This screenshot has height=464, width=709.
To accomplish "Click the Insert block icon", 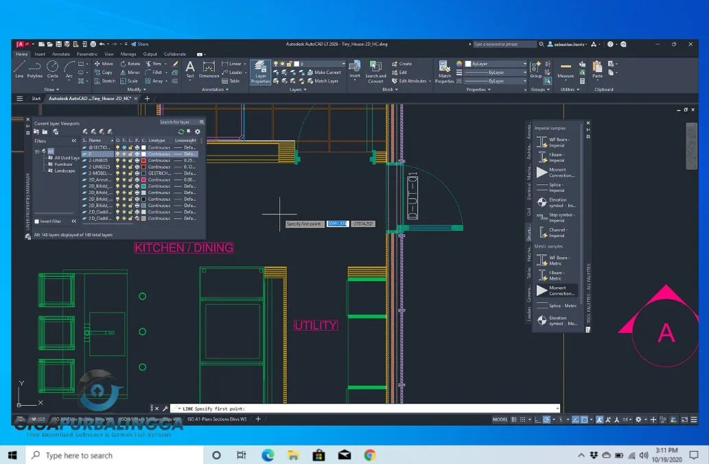I will point(355,70).
